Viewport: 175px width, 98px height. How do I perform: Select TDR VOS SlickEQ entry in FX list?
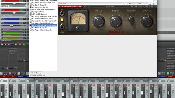coord(44,16)
